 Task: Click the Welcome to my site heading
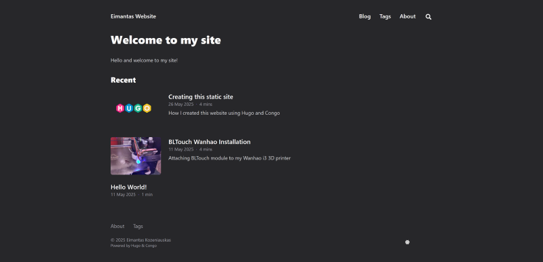click(x=166, y=40)
